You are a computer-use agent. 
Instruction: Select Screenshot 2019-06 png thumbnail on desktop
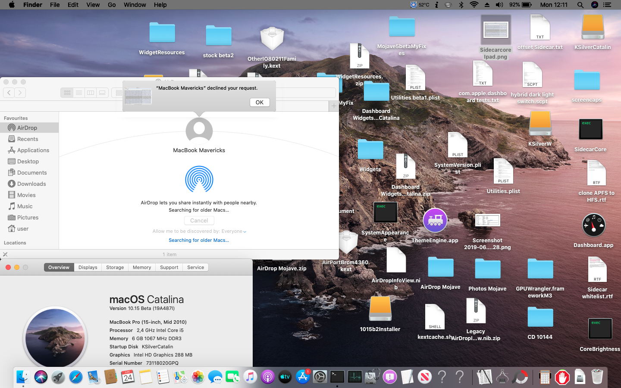pos(487,220)
